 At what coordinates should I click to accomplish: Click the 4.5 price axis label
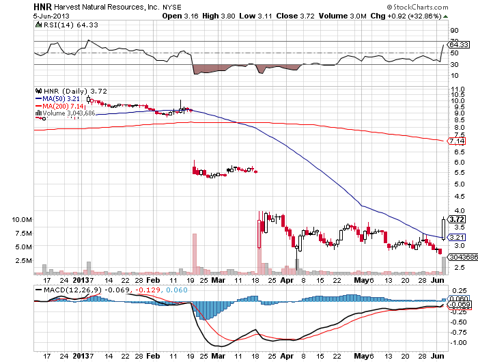pos(460,197)
